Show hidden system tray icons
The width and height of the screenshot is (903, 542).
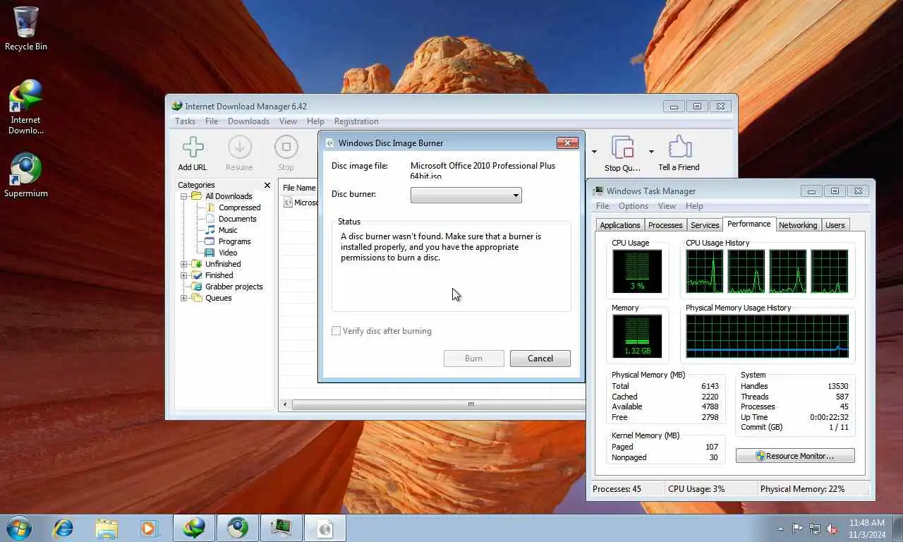click(780, 529)
